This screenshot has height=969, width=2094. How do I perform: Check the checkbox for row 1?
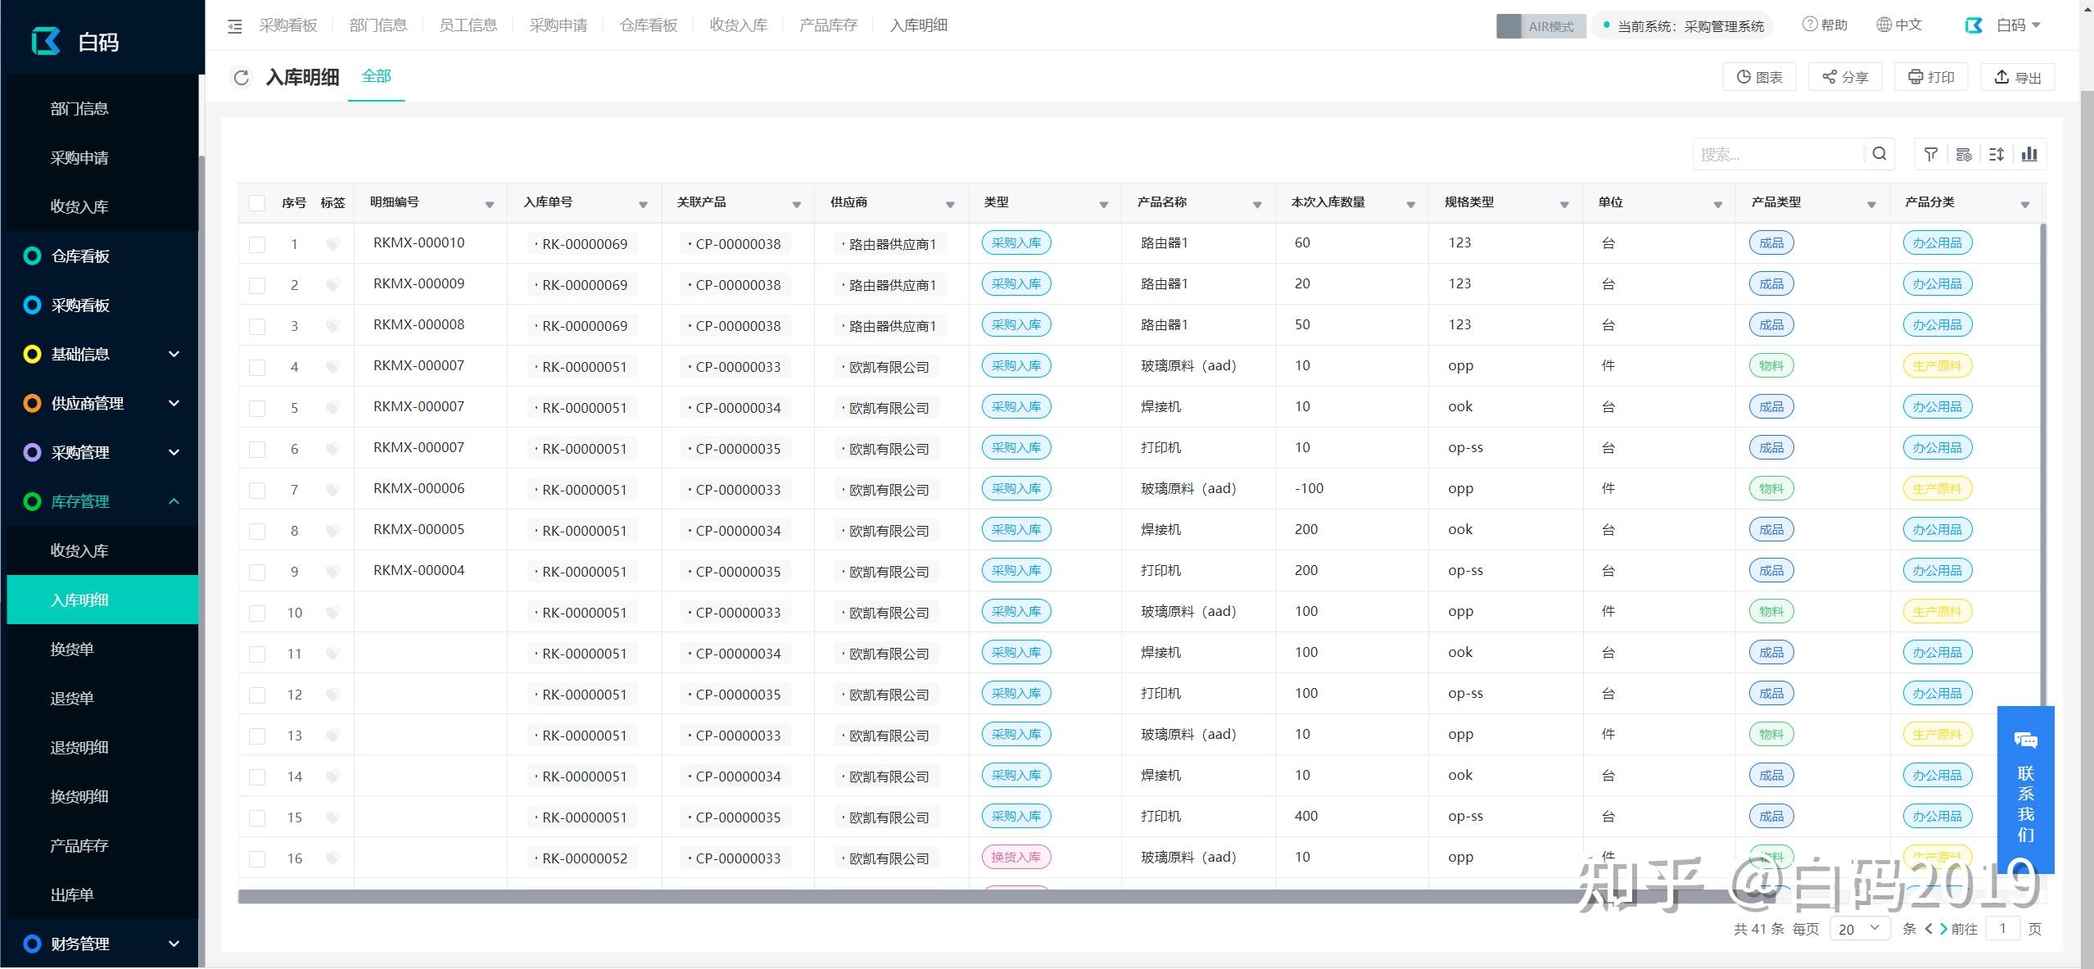coord(257,244)
